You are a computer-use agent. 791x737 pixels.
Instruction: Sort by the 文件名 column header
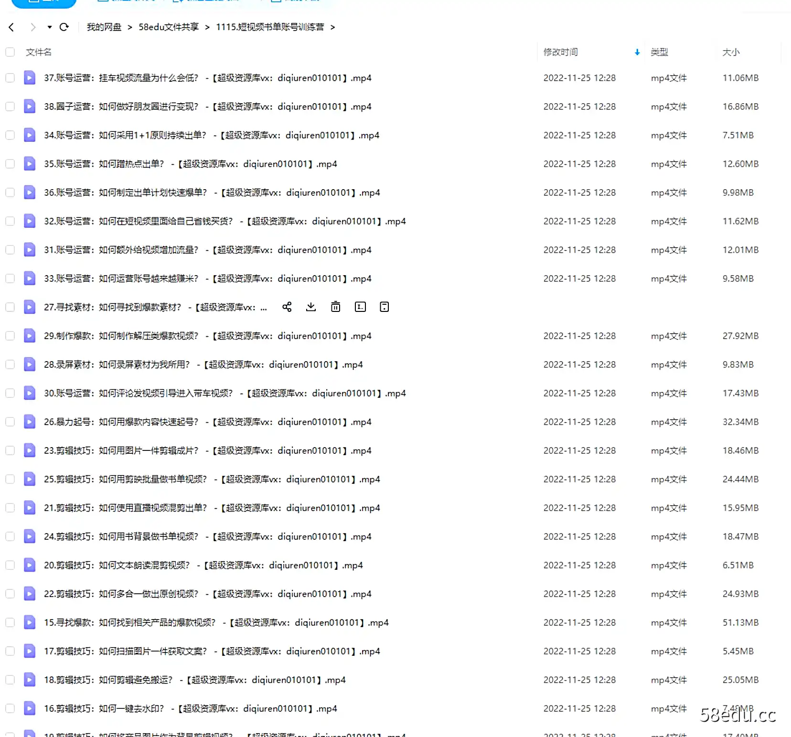39,52
